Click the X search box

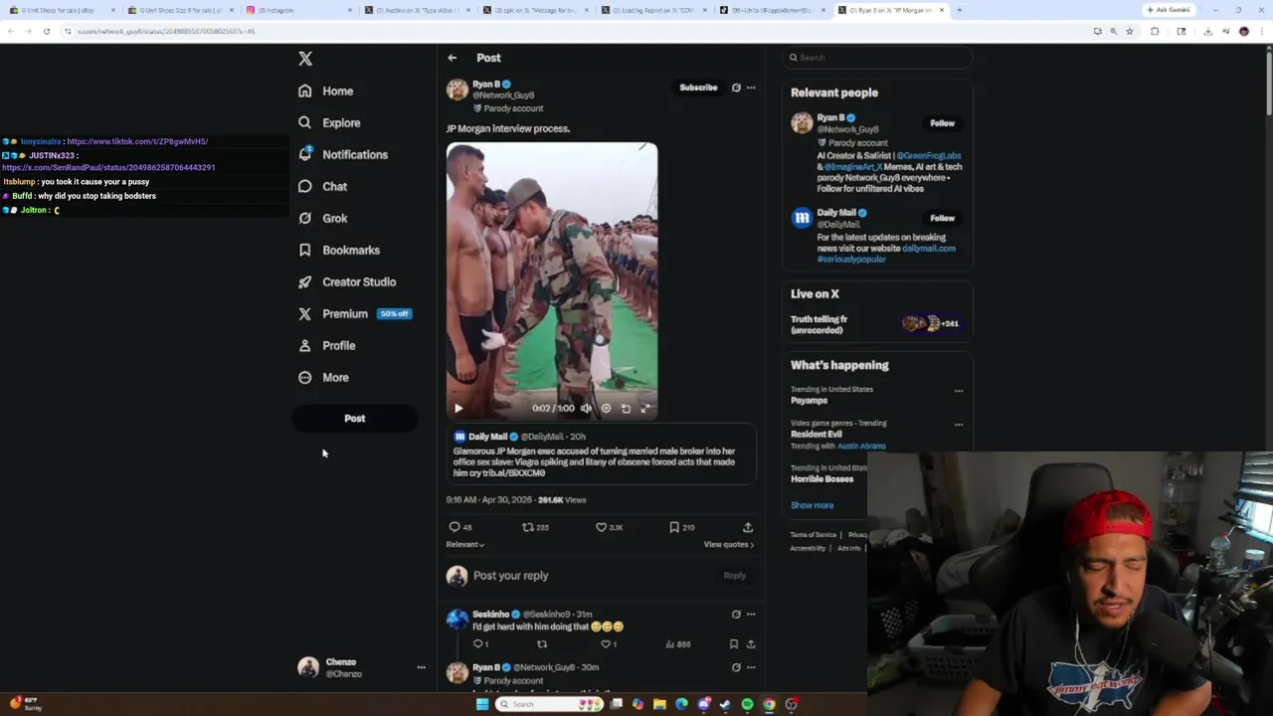click(x=877, y=58)
